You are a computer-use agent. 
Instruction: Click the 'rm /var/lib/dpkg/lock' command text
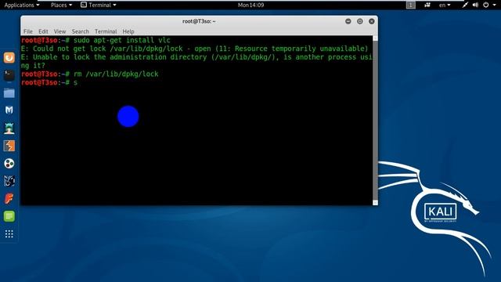pos(116,74)
